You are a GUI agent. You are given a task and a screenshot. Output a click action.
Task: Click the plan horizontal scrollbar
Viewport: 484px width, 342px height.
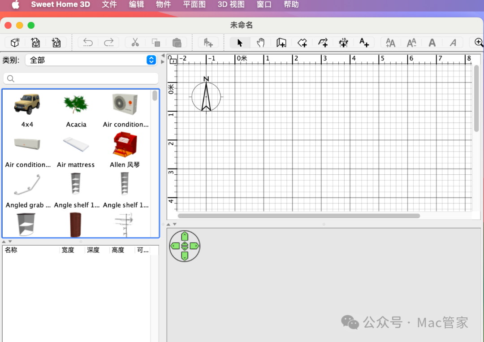pyautogui.click(x=299, y=216)
